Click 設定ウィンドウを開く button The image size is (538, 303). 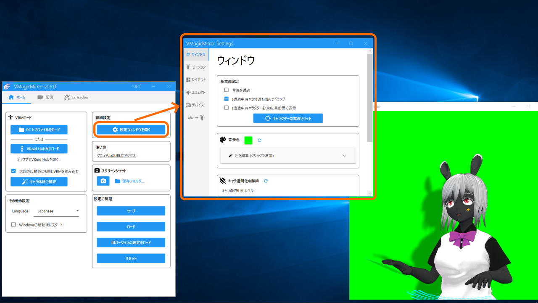point(131,130)
